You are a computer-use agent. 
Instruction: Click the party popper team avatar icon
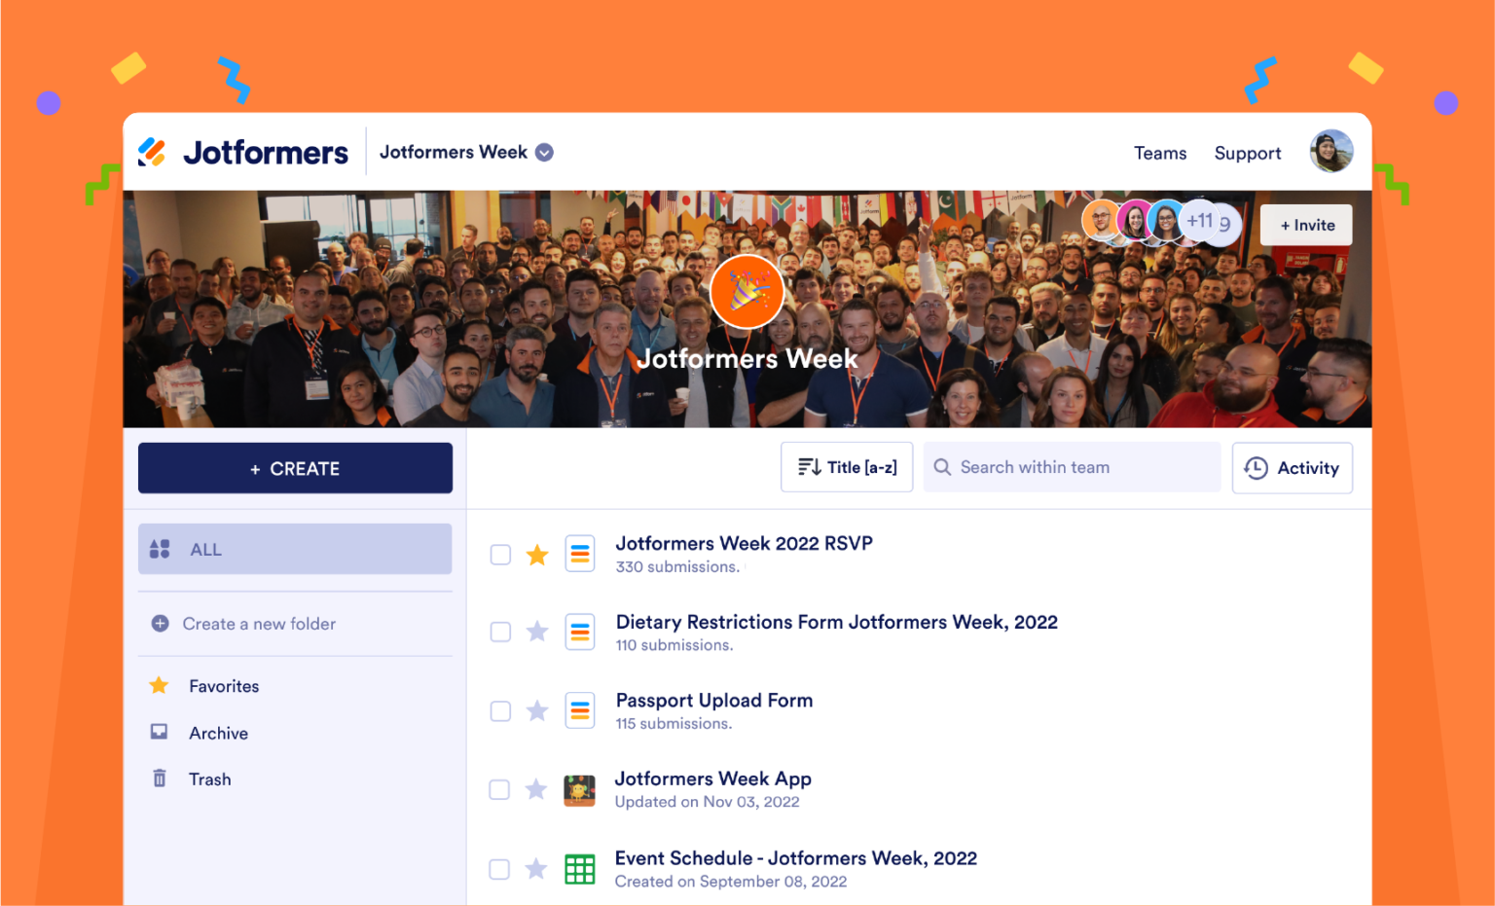click(x=747, y=291)
